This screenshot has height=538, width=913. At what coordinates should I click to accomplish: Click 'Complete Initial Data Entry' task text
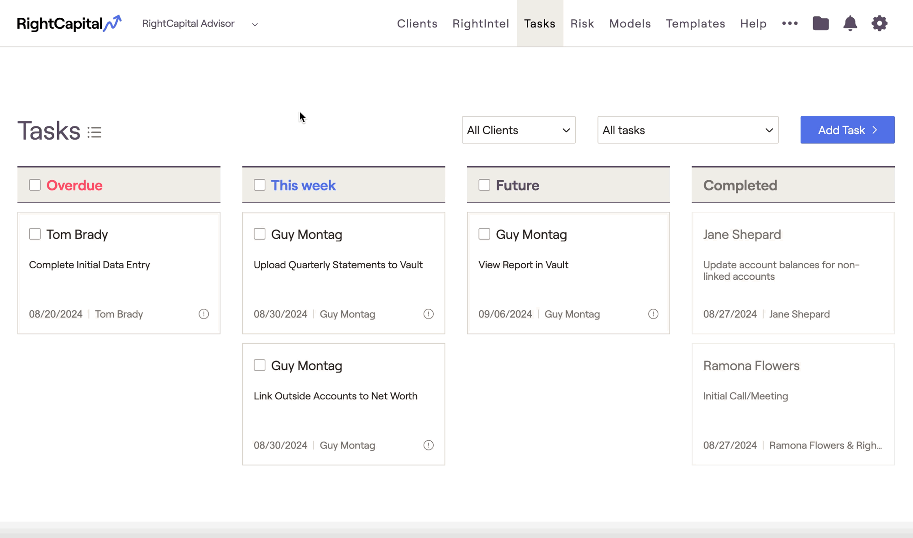coord(89,265)
